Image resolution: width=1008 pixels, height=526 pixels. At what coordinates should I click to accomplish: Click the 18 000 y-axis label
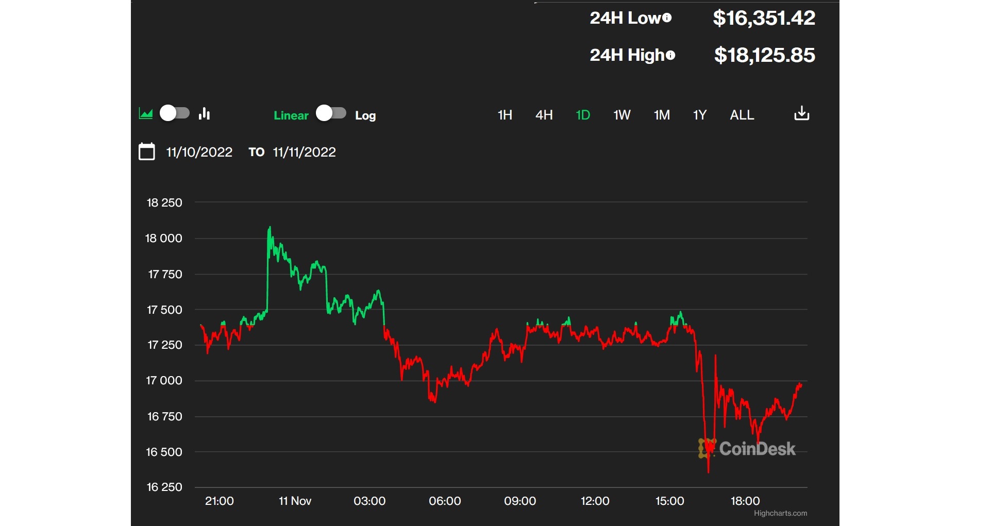(x=164, y=238)
